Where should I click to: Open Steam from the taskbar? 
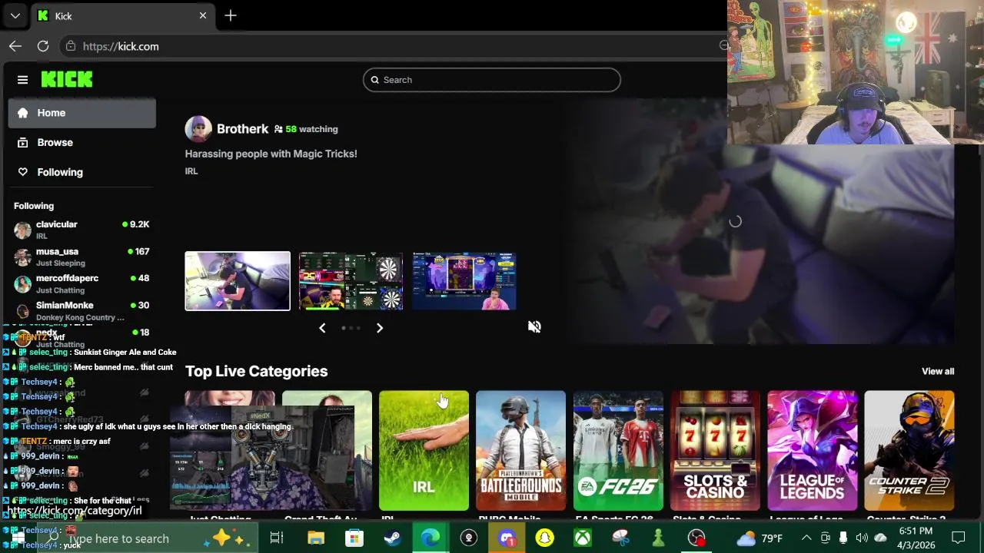(392, 538)
